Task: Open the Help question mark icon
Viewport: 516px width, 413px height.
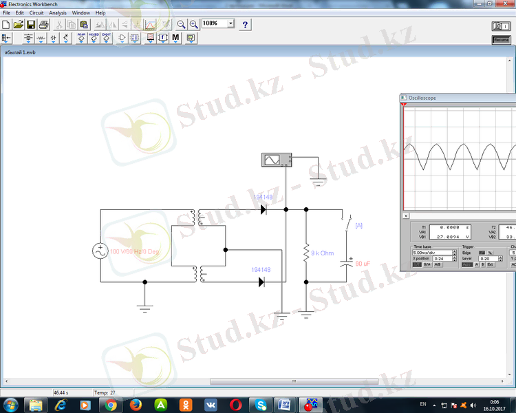Action: point(245,24)
